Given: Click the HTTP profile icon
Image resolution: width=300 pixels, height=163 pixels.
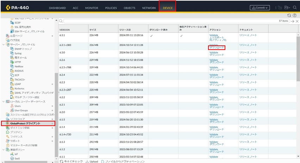Looking at the screenshot, I should point(12,62).
